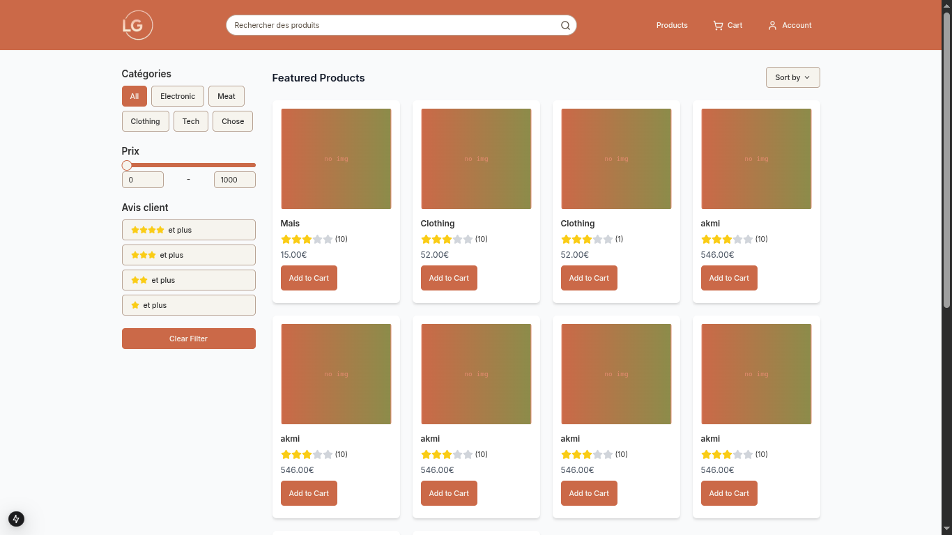Click the LG logo in header
The width and height of the screenshot is (952, 535).
tap(137, 25)
